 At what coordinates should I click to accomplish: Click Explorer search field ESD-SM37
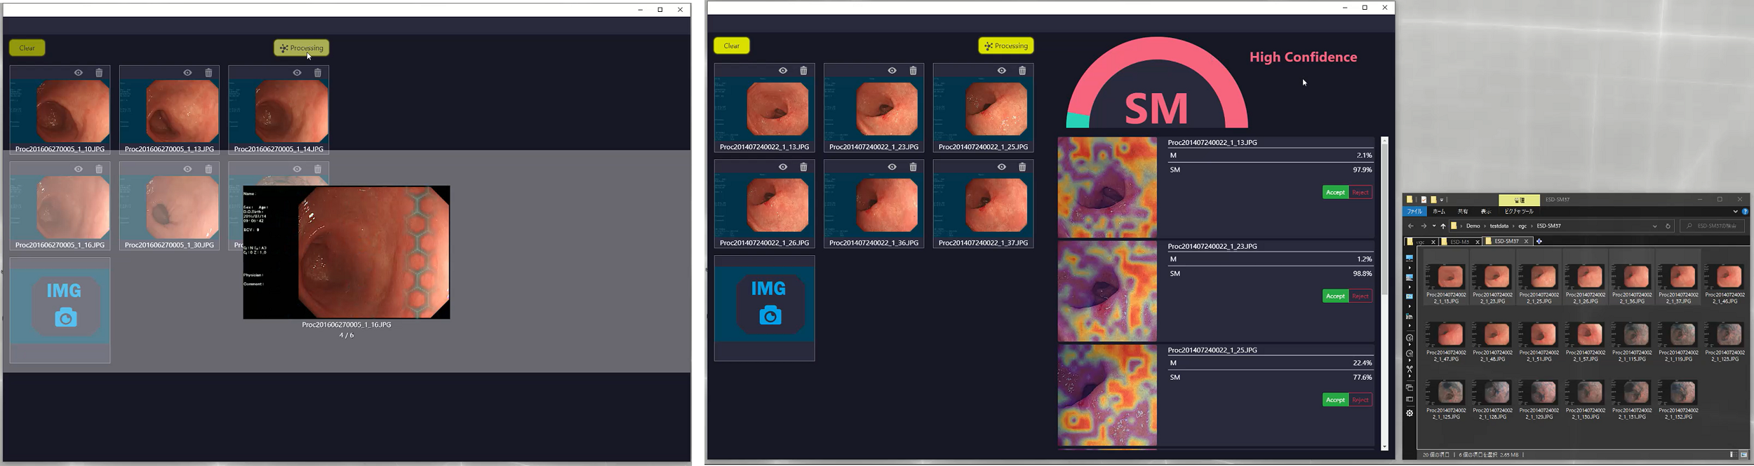1712,226
